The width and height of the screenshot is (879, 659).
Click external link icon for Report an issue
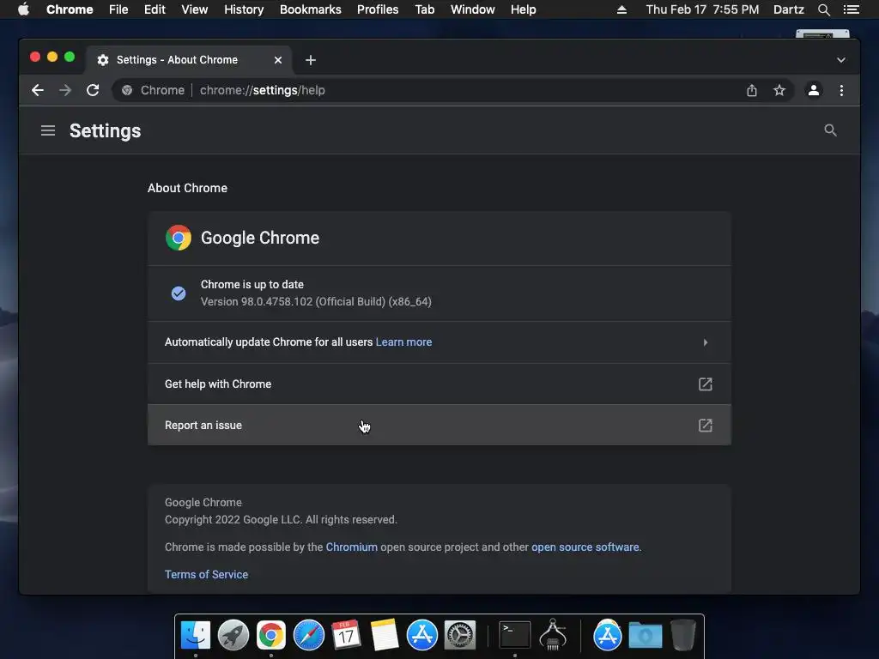click(706, 426)
